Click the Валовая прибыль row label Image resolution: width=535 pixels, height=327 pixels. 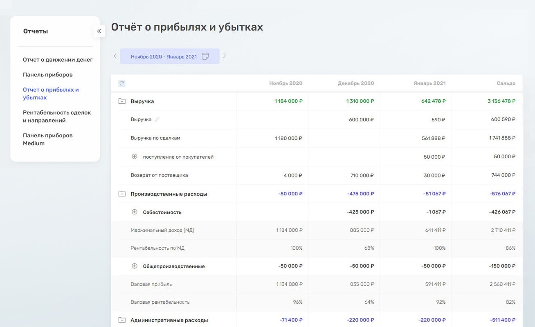click(151, 284)
